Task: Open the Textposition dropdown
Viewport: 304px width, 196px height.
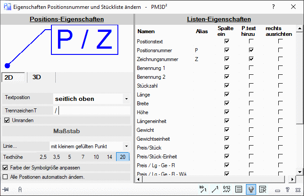Action: [126, 99]
